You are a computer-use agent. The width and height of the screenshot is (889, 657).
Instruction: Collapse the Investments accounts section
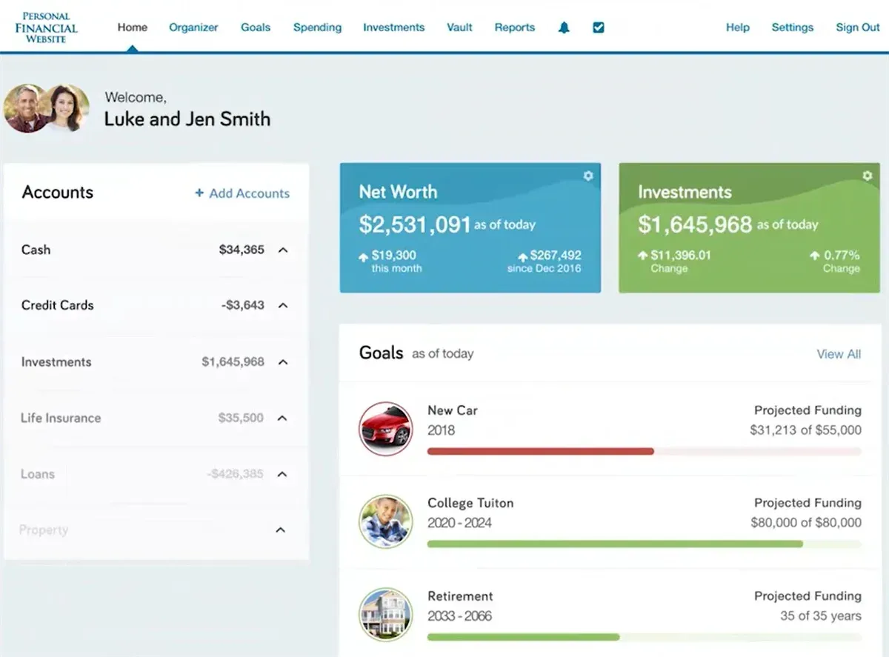282,362
